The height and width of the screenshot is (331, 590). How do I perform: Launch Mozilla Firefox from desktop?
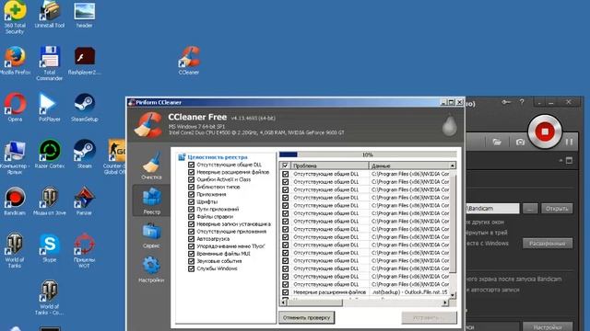click(15, 61)
